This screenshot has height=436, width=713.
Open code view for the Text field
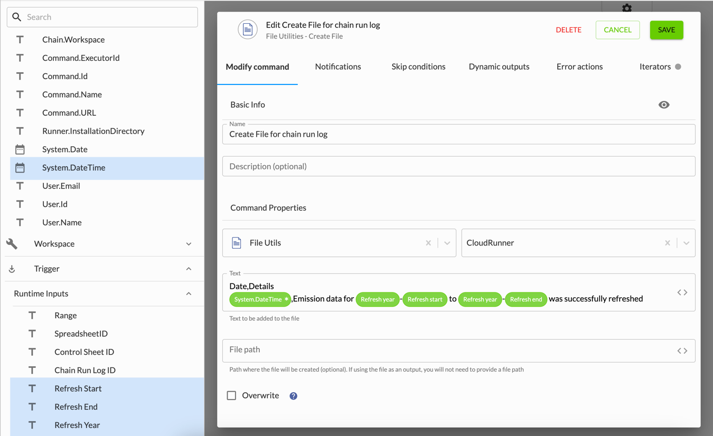(682, 292)
